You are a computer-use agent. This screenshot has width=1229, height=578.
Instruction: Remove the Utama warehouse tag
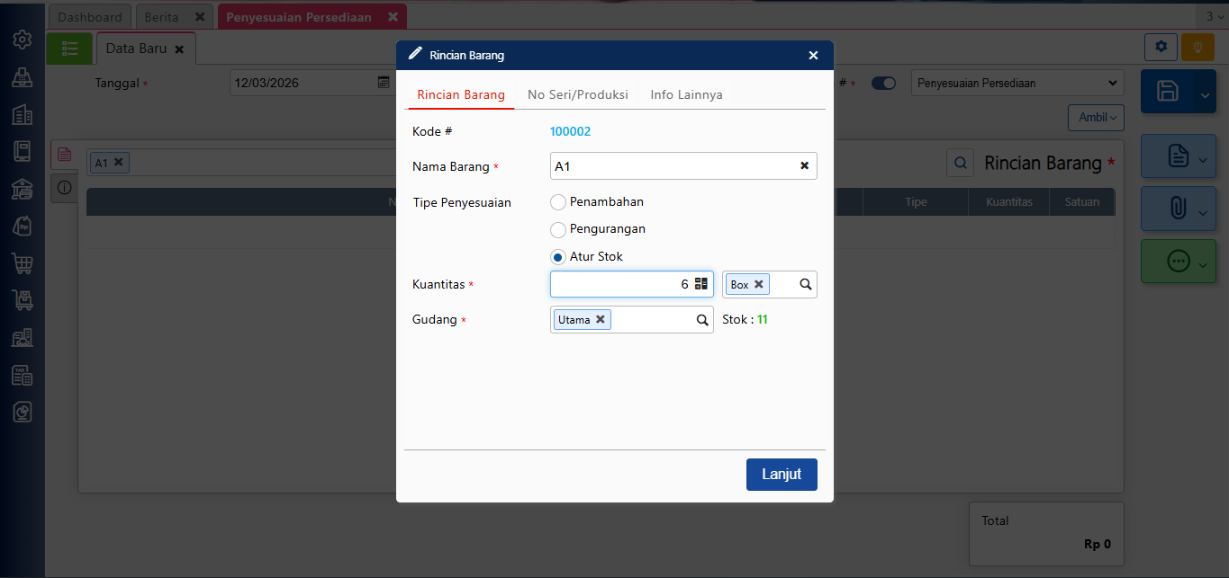(601, 319)
